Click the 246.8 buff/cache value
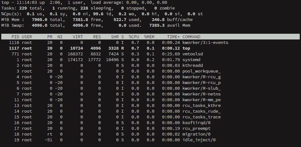The height and width of the screenshot is (147, 301). click(158, 19)
